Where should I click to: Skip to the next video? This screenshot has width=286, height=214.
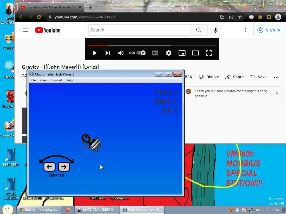click(108, 53)
